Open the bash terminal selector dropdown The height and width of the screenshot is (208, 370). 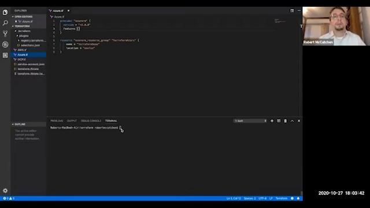point(250,121)
